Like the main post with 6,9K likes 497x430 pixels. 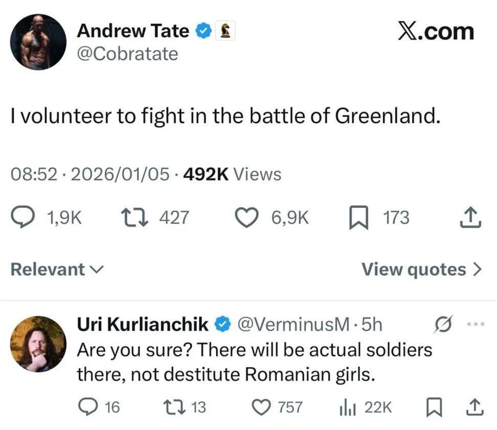coord(247,218)
